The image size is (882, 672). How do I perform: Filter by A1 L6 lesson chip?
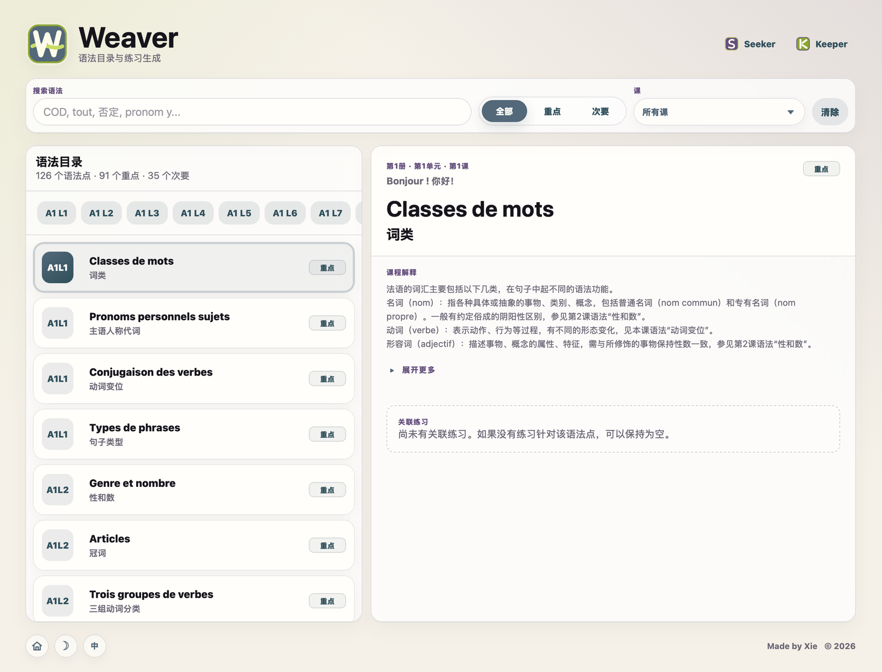coord(285,213)
